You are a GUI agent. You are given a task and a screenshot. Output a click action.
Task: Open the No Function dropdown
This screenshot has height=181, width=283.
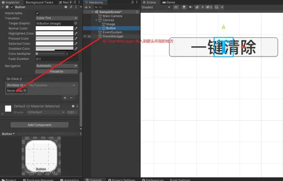click(52, 85)
